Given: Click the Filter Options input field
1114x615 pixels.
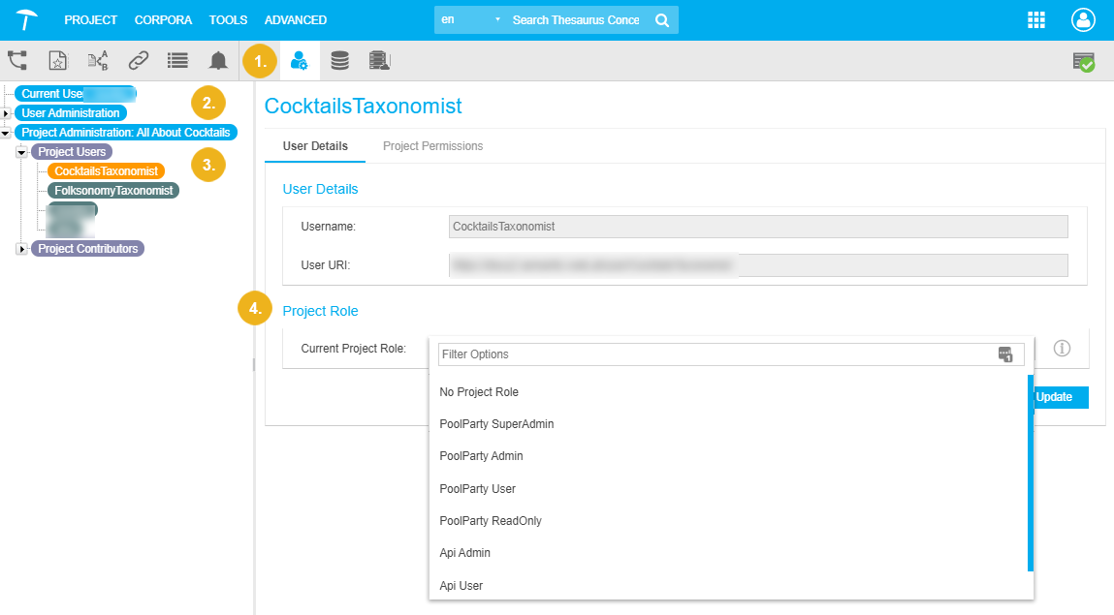Looking at the screenshot, I should point(716,354).
